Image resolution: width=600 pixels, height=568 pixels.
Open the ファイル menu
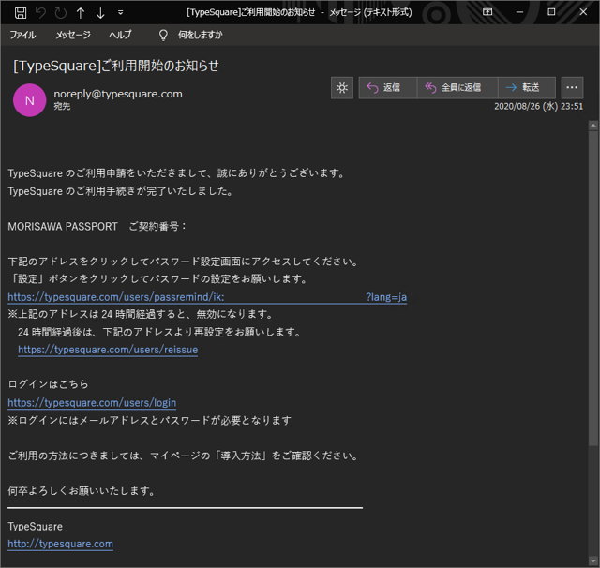[22, 35]
